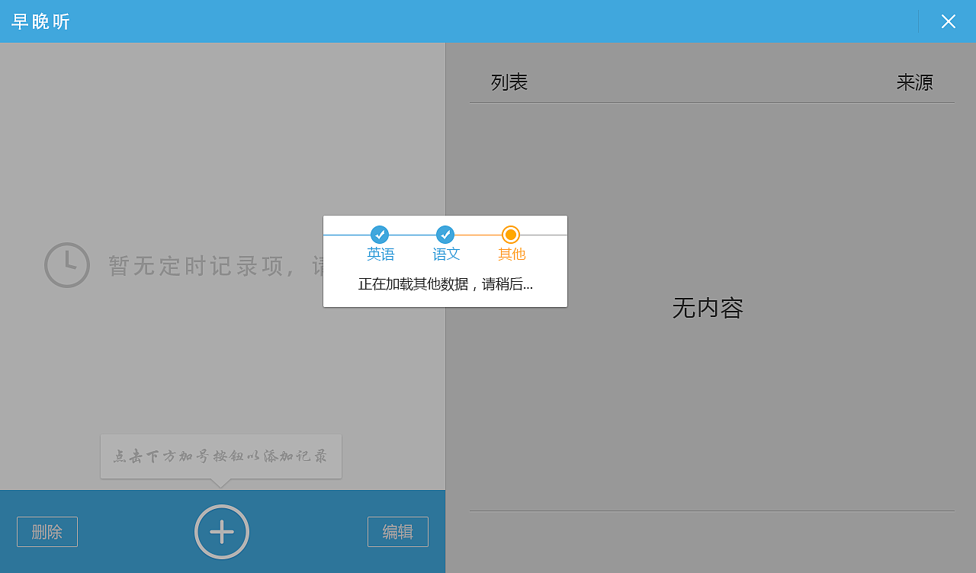Screen dimensions: 976x573
Task: Click the 早晚听 window title
Action: coord(40,21)
